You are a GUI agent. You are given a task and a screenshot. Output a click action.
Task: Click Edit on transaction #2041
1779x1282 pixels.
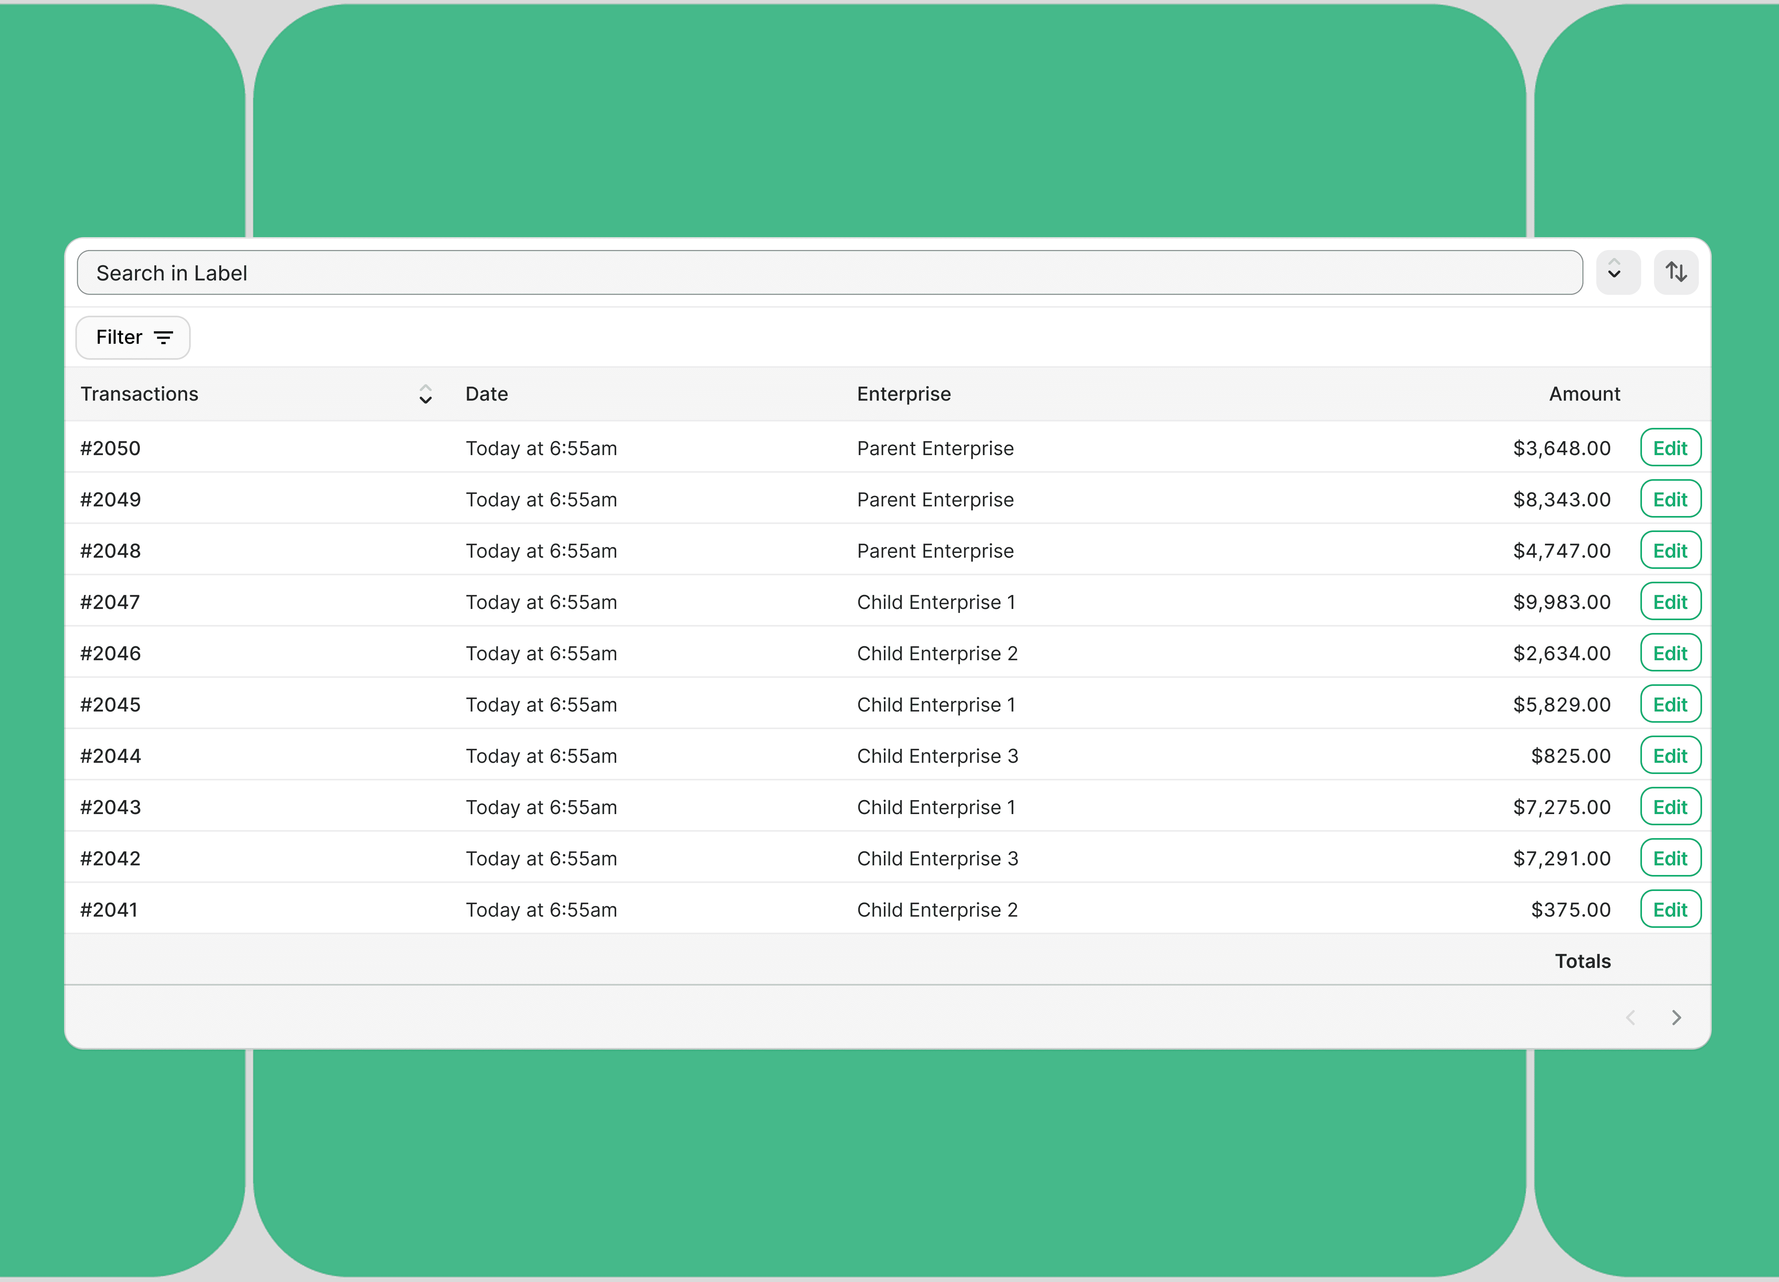pyautogui.click(x=1670, y=909)
